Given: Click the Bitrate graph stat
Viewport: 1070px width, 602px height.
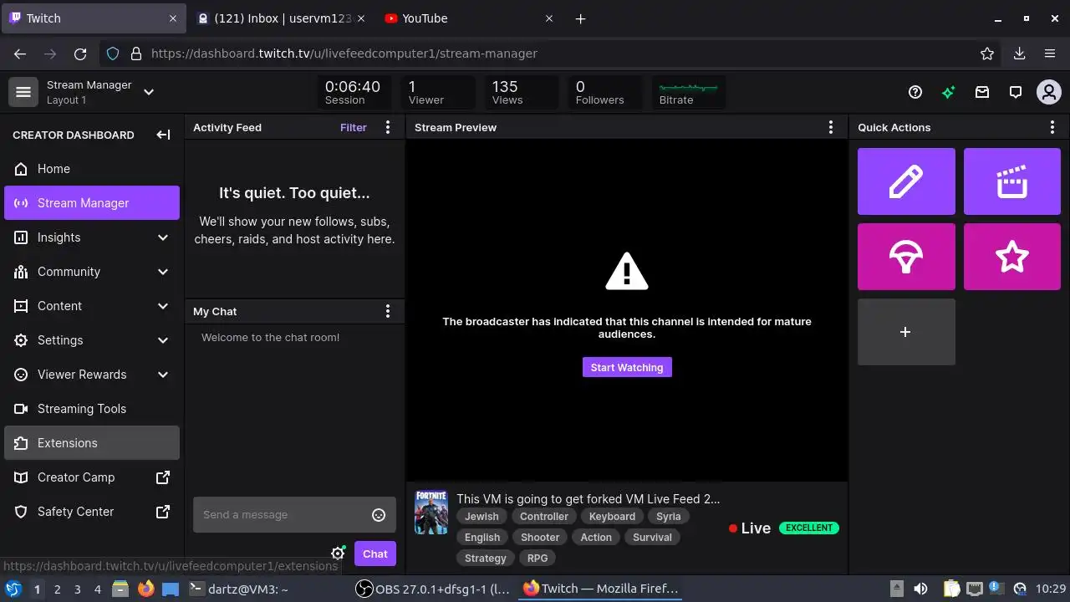Looking at the screenshot, I should point(688,92).
